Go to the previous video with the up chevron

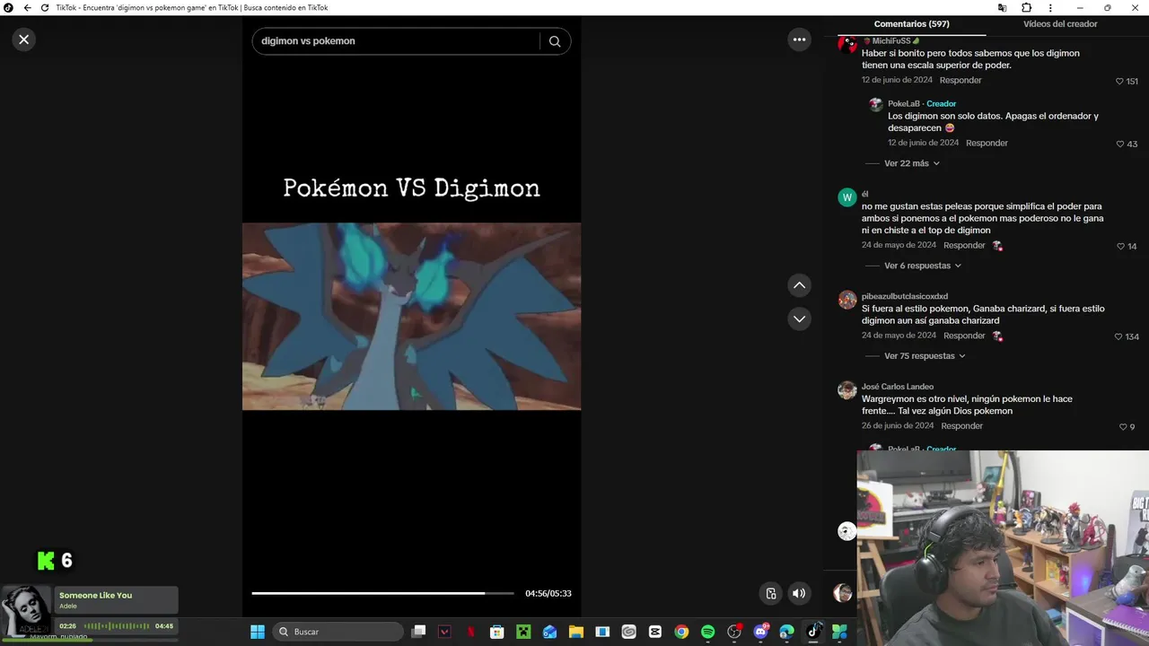[x=799, y=285]
